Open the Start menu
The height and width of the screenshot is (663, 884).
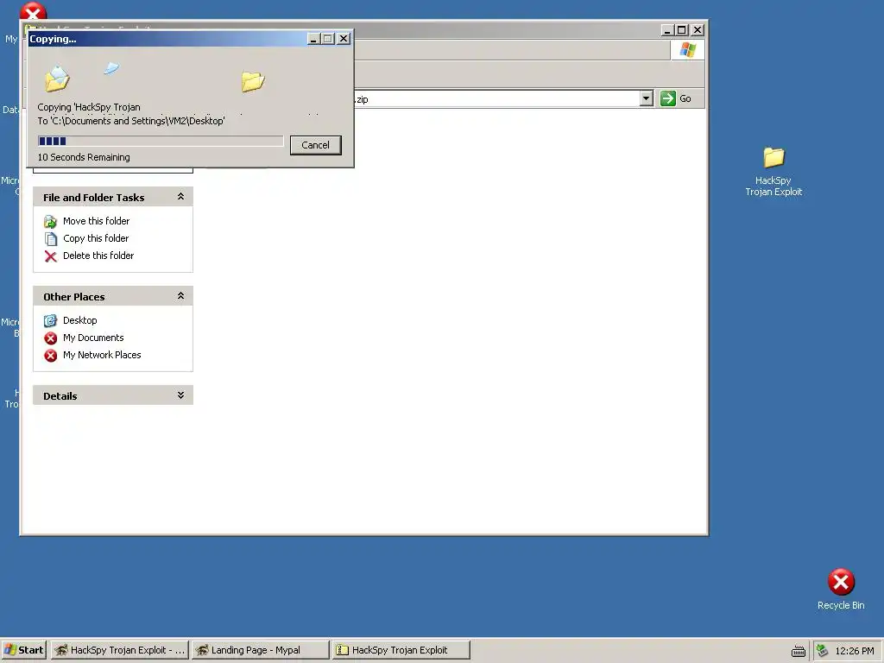(x=23, y=650)
